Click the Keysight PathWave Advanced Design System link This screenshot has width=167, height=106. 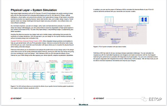[26, 41]
